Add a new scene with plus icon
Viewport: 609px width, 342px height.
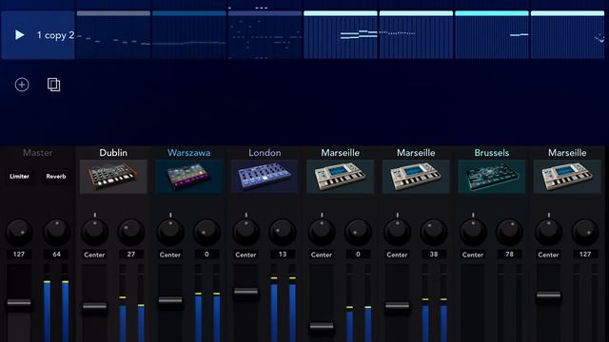(22, 85)
